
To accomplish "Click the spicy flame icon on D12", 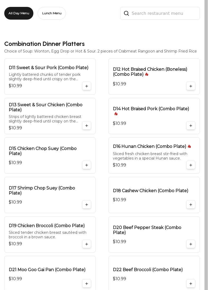I will (x=147, y=74).
